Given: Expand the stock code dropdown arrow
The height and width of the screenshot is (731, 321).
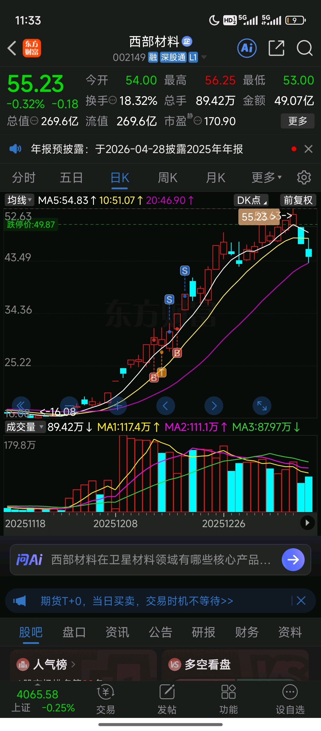Looking at the screenshot, I should coord(204,57).
